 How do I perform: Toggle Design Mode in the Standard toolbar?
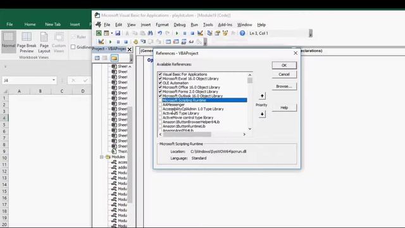point(200,33)
